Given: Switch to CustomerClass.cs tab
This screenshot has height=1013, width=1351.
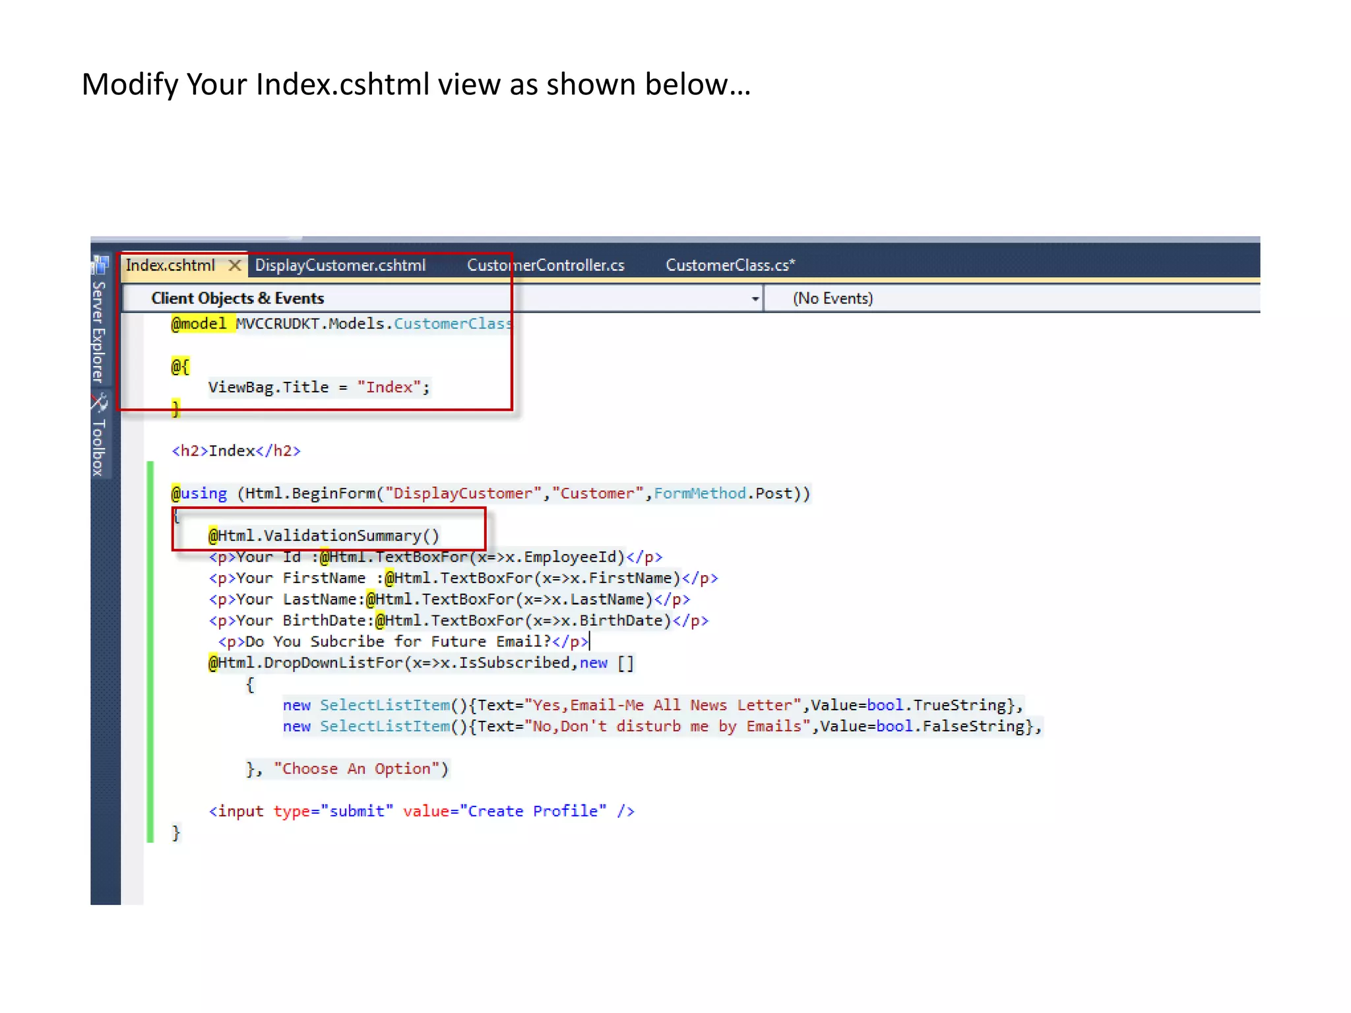Looking at the screenshot, I should [x=730, y=265].
